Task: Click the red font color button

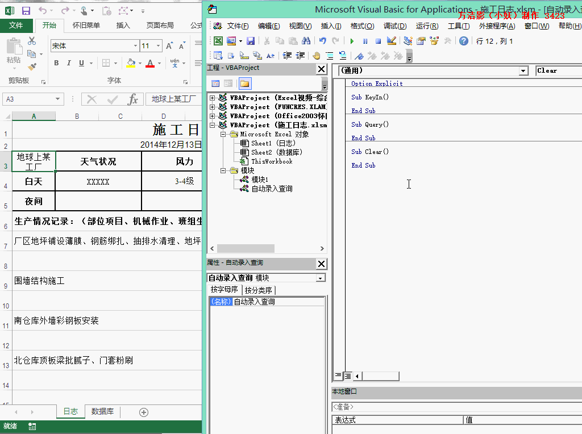Action: click(150, 63)
